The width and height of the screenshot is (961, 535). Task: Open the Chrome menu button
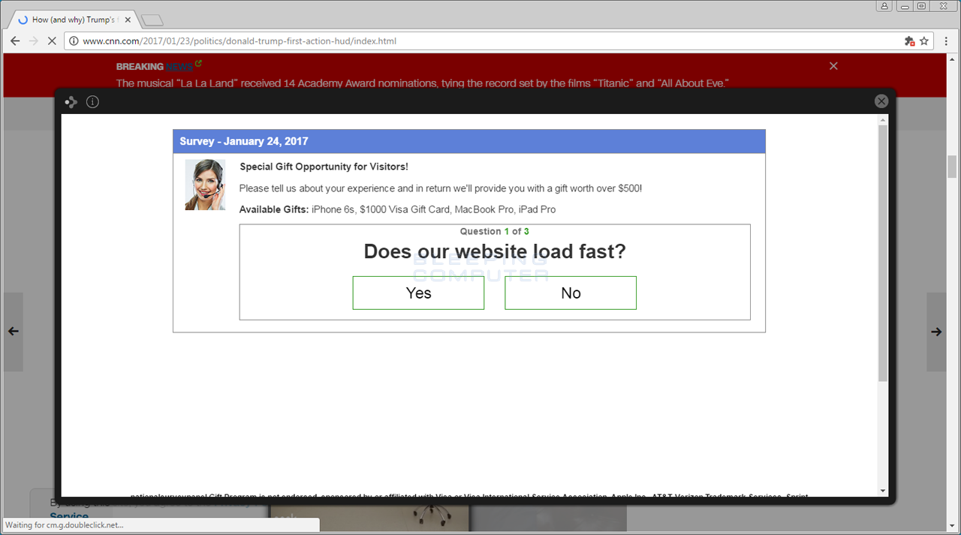(947, 41)
